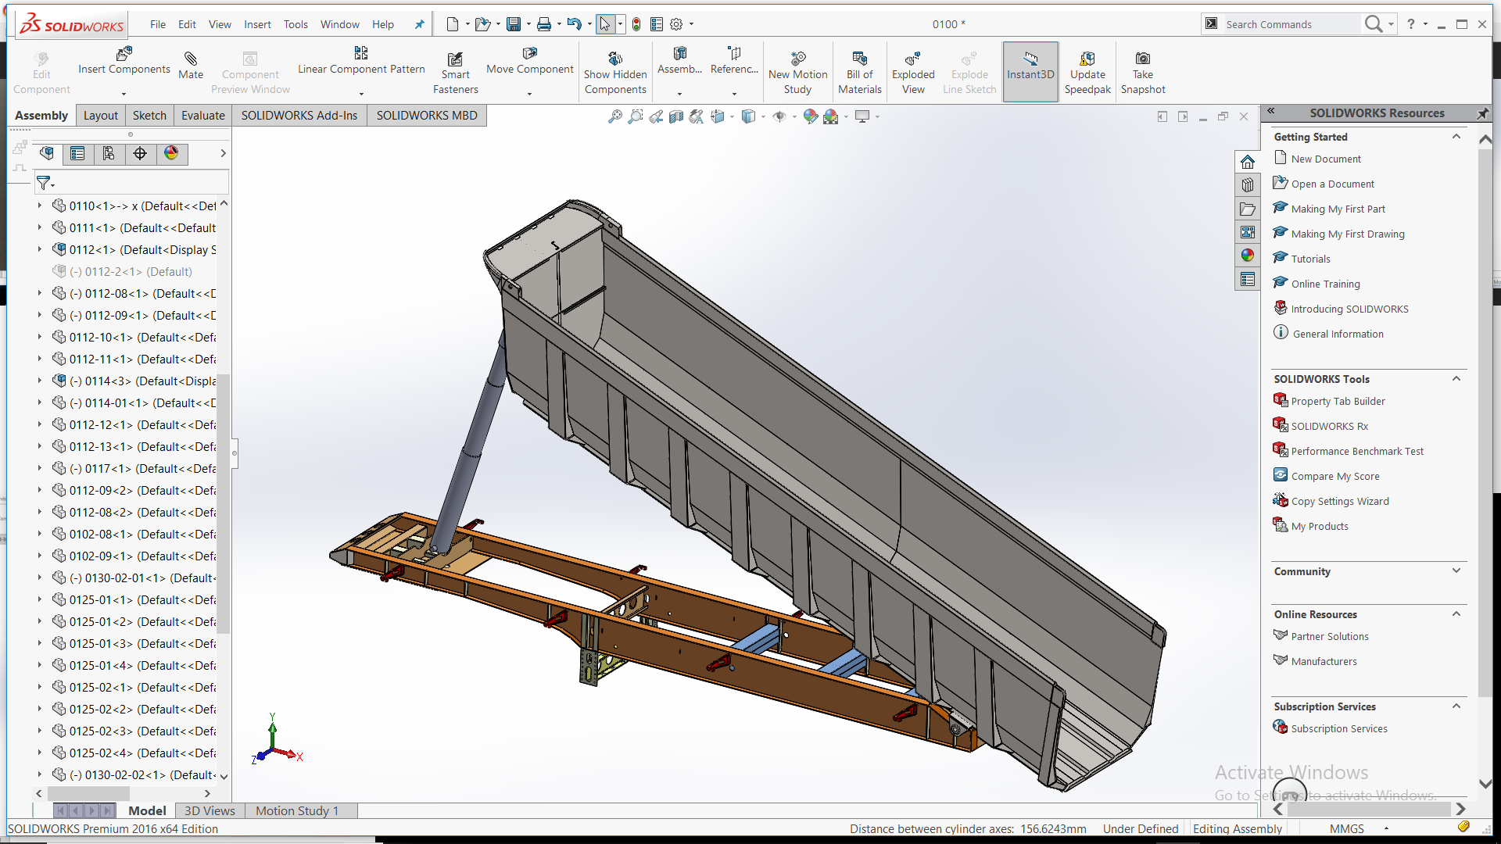Click the Mate tool icon
The width and height of the screenshot is (1501, 844).
pyautogui.click(x=190, y=59)
